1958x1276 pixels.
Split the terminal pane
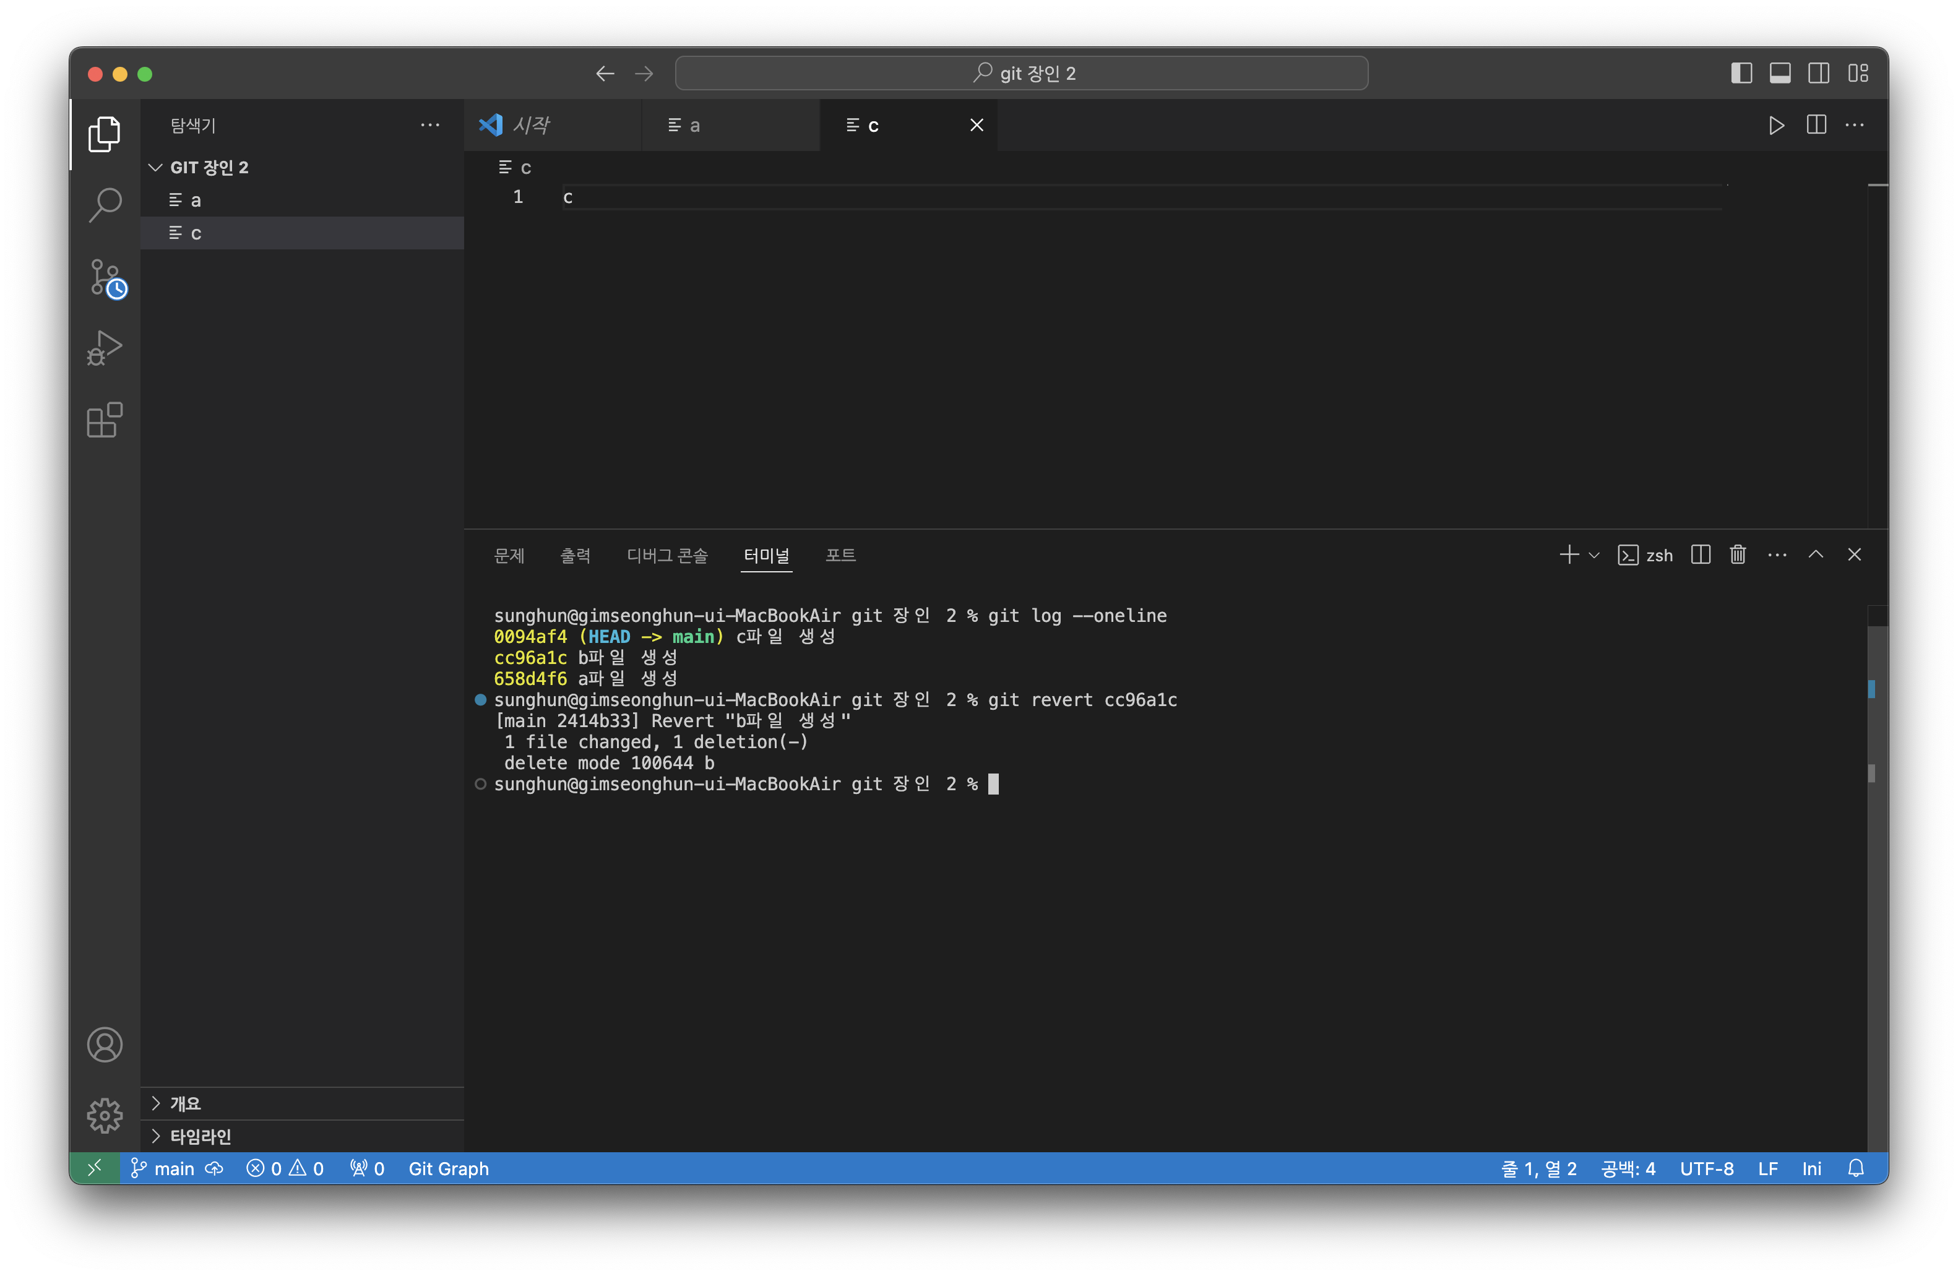1701,555
